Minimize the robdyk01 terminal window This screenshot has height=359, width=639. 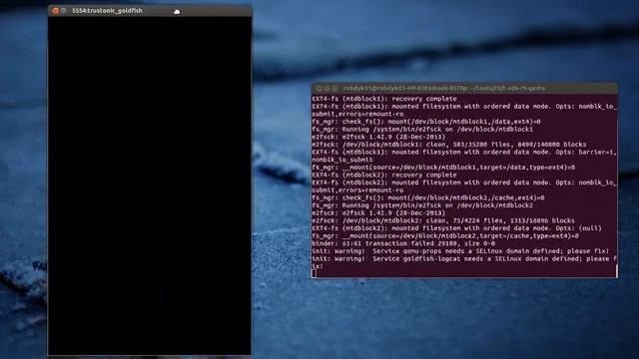tap(326, 88)
